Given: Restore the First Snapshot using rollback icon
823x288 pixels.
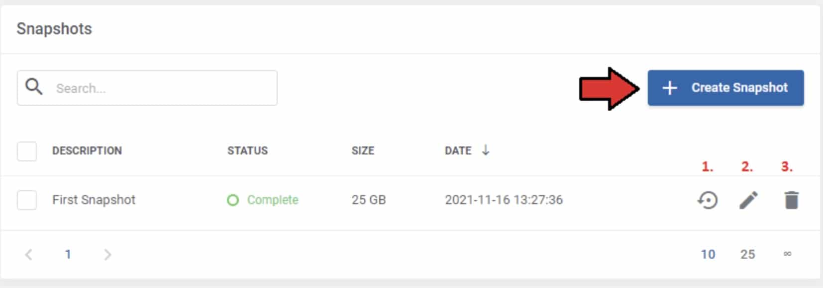Looking at the screenshot, I should 707,200.
